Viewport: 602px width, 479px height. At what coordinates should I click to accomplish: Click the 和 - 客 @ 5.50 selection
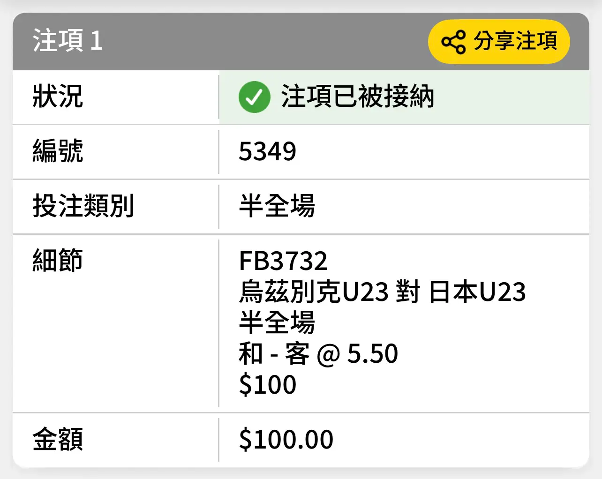[x=318, y=353]
